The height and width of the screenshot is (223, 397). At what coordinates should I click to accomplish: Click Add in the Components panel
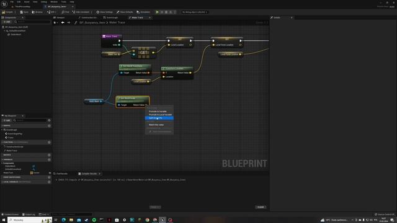[7, 22]
